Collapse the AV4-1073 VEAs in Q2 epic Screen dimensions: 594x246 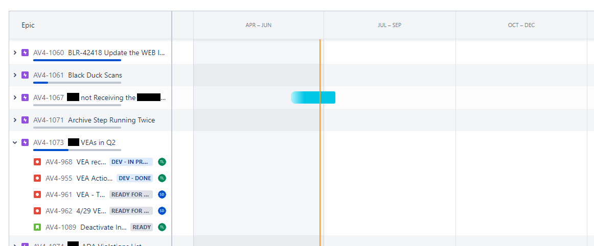tap(15, 142)
